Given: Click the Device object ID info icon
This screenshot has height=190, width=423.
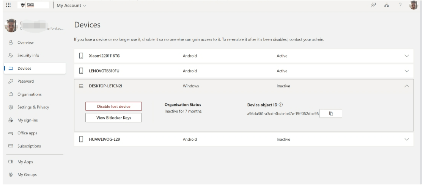Looking at the screenshot, I should tap(281, 105).
